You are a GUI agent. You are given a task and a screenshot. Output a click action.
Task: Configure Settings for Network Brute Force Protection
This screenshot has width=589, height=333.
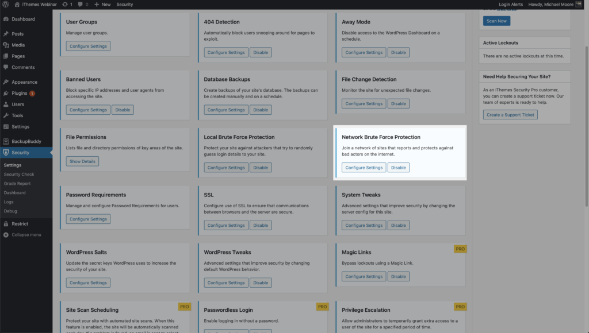(364, 168)
